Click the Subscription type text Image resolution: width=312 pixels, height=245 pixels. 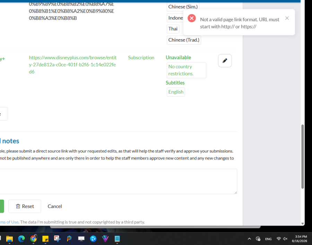click(x=141, y=58)
